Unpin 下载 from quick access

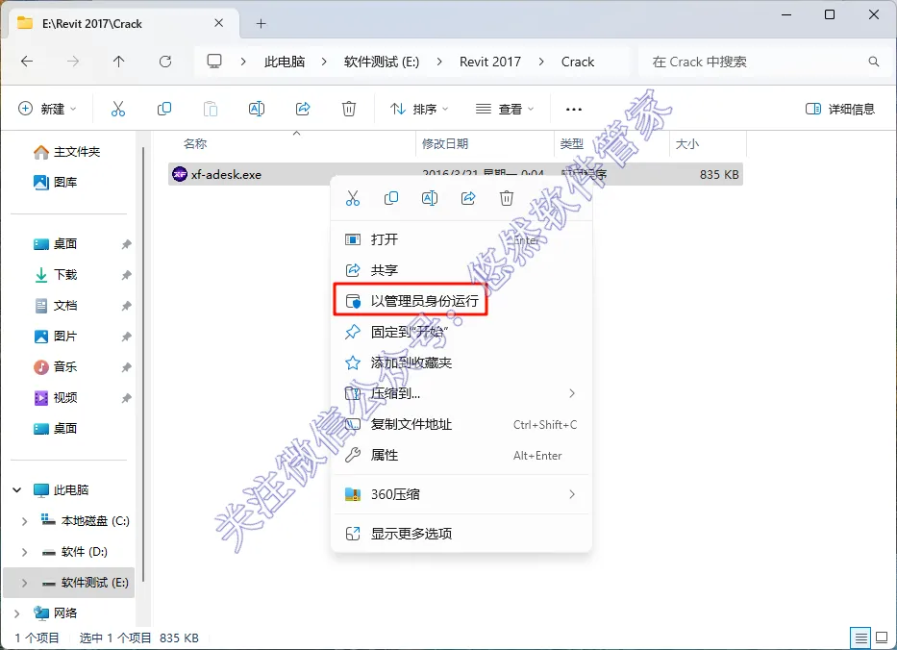[127, 275]
